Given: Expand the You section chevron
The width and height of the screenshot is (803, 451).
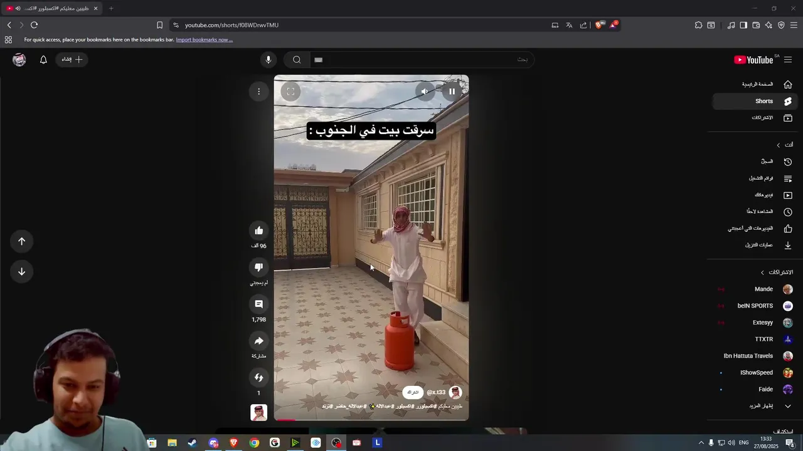Looking at the screenshot, I should click(x=779, y=145).
